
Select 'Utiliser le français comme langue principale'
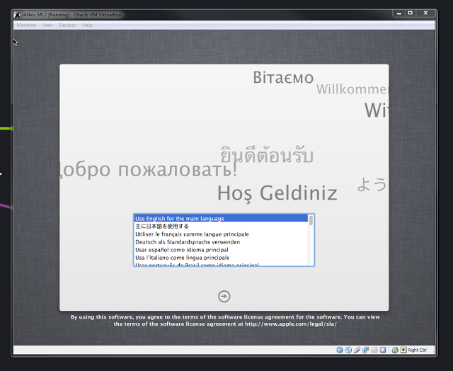tap(221, 234)
